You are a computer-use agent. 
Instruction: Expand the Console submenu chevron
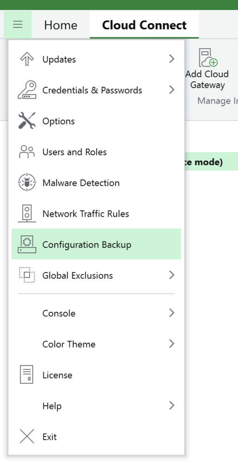pos(171,313)
